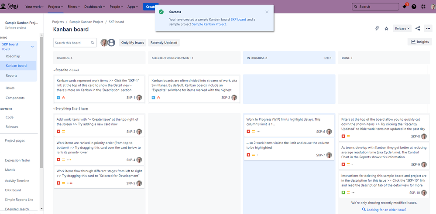Click the medium priority icon on SKP-9
The height and width of the screenshot is (214, 436).
pyautogui.click(x=348, y=164)
